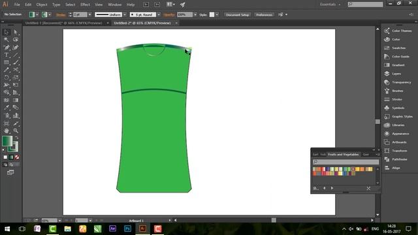Open the Transparency panel

398,82
